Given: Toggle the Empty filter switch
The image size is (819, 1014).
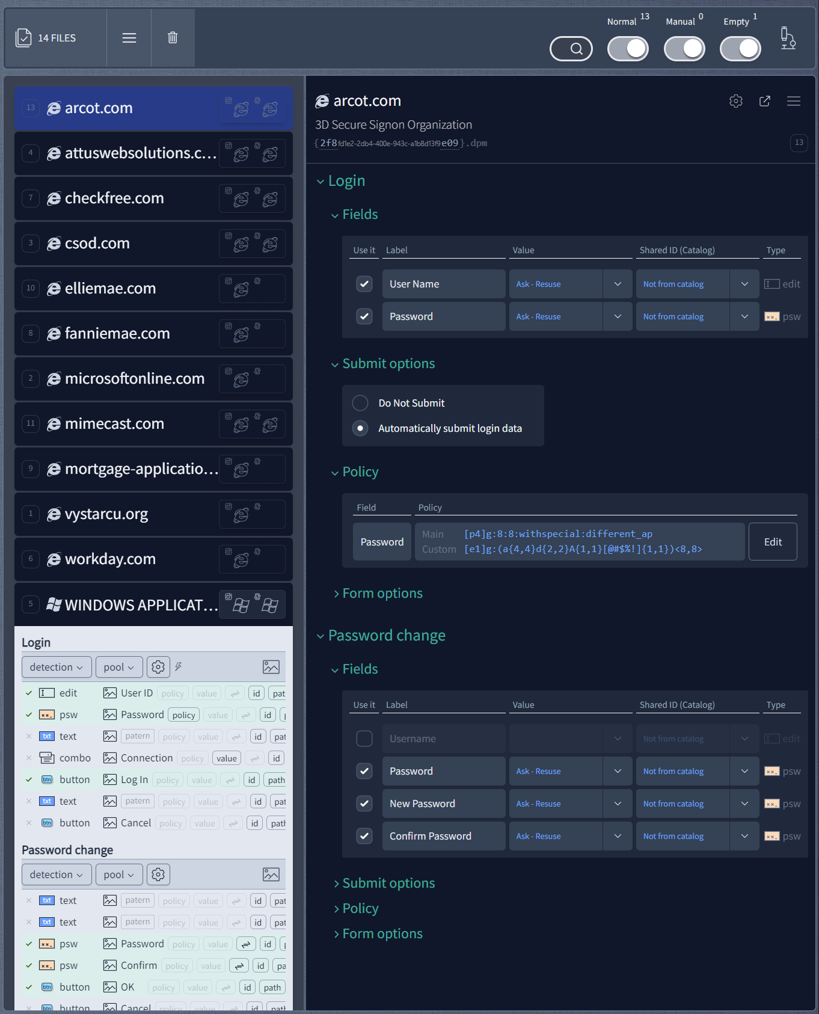Looking at the screenshot, I should coord(740,49).
